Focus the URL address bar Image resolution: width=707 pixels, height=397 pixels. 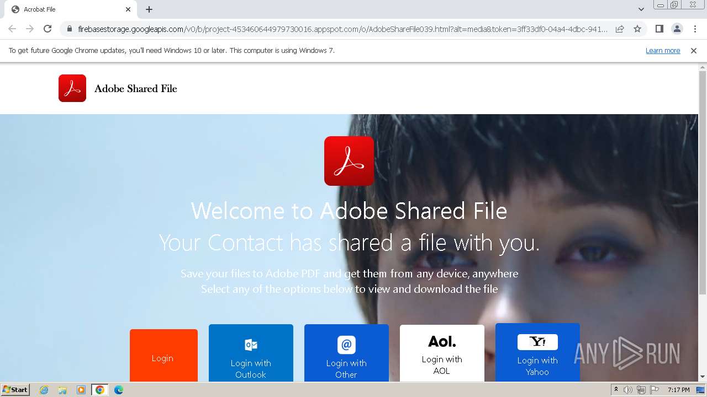click(342, 29)
